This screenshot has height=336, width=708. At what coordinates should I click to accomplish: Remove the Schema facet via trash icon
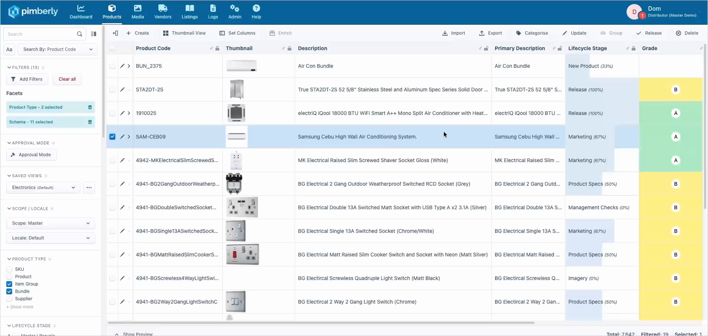tap(90, 122)
